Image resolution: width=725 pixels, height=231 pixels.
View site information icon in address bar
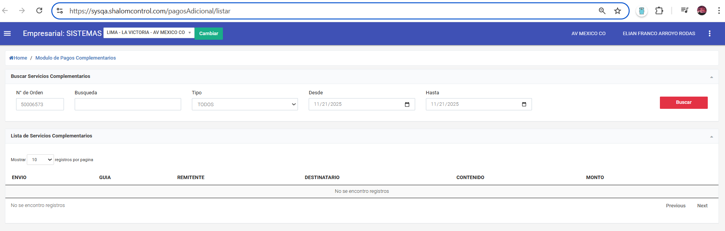60,11
